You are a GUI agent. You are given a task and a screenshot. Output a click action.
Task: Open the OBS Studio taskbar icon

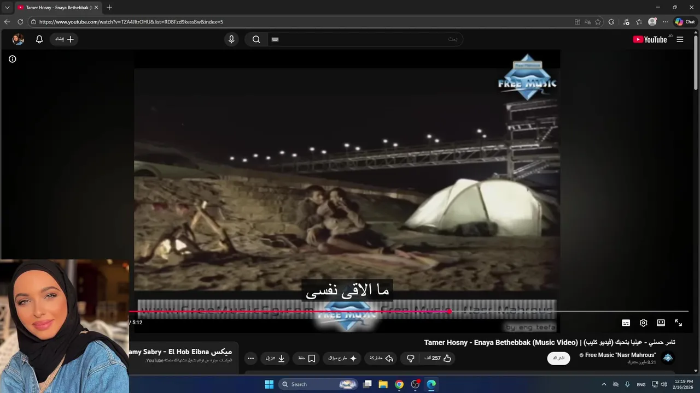pos(415,384)
